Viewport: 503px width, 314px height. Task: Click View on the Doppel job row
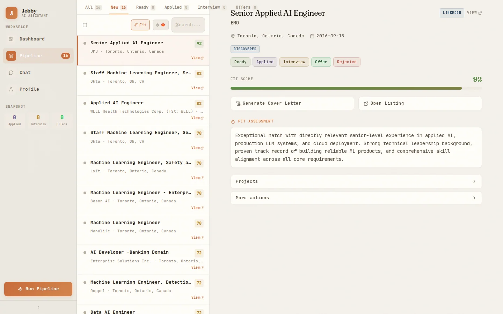[197, 298]
